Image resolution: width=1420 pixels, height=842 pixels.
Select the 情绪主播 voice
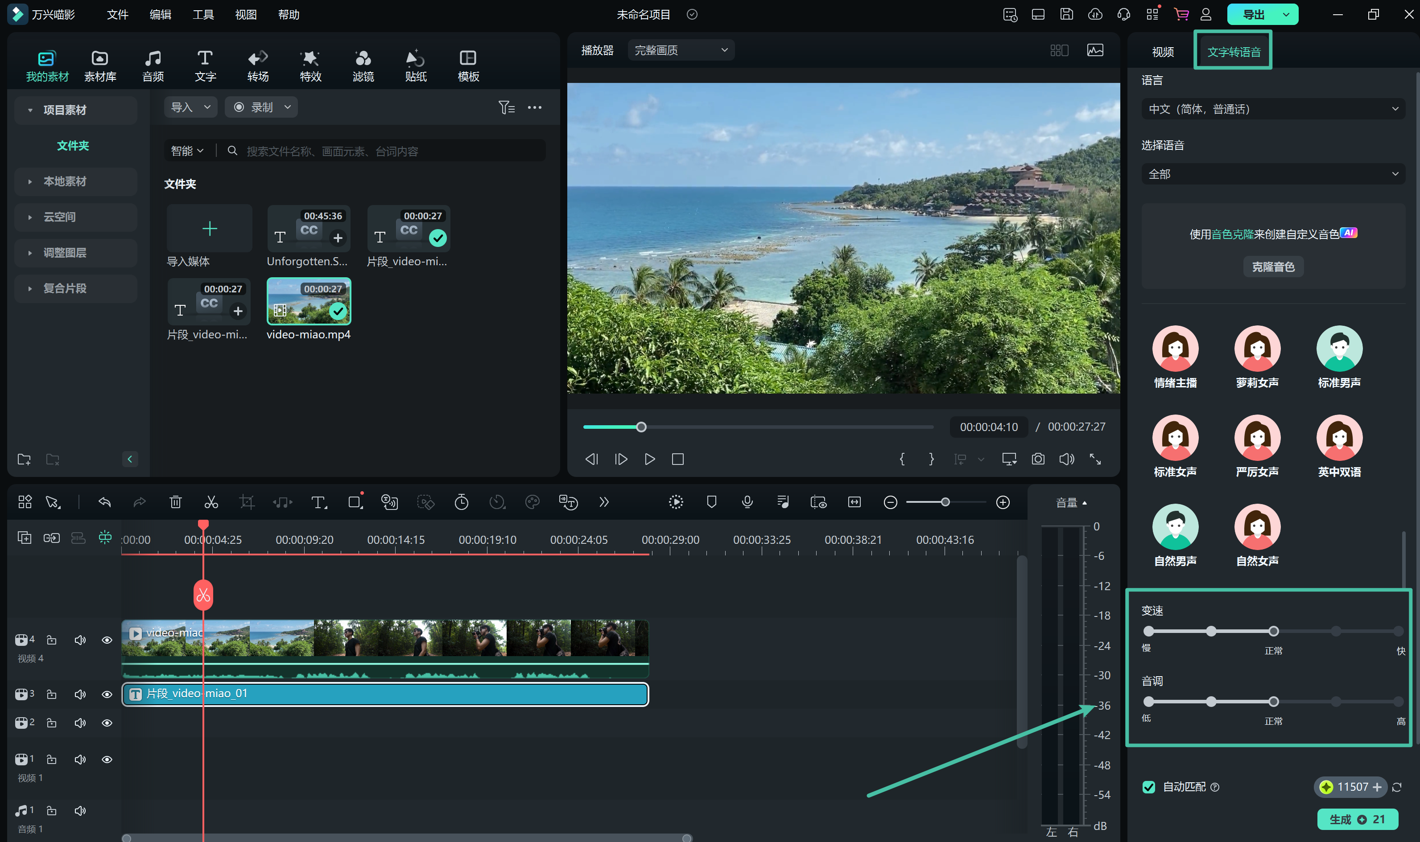pyautogui.click(x=1176, y=357)
